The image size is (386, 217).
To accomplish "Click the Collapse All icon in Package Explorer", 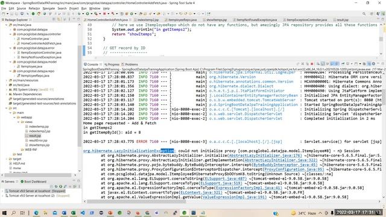I will coord(54,19).
